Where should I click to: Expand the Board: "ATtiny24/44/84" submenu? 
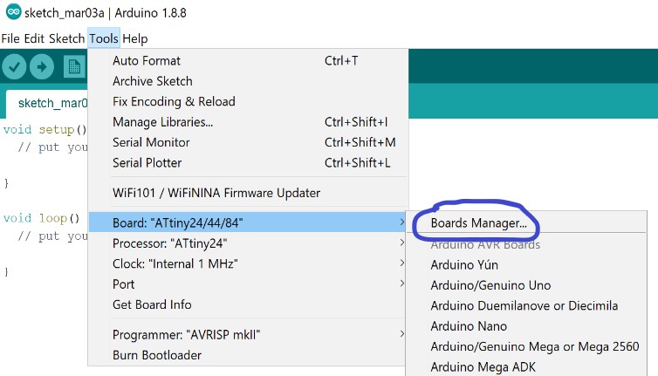(x=248, y=222)
